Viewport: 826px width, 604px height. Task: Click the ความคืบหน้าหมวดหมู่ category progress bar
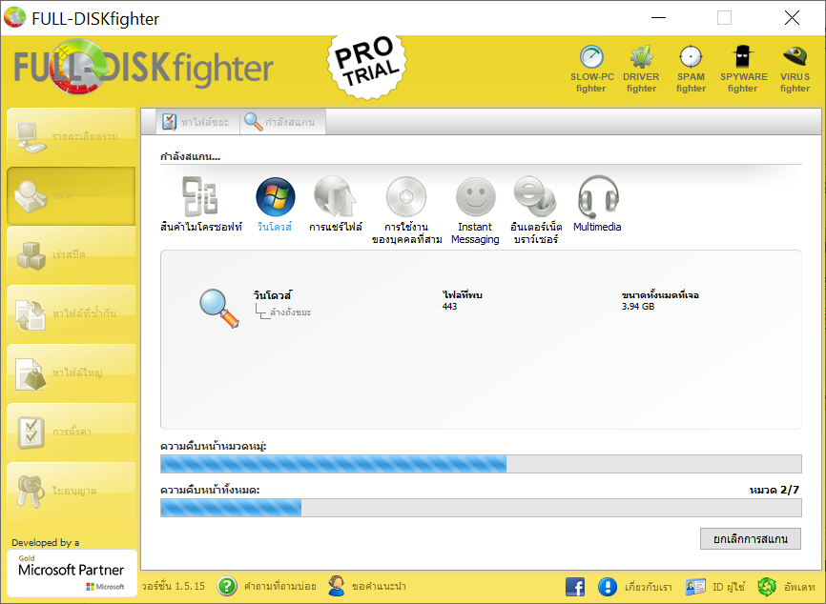481,464
